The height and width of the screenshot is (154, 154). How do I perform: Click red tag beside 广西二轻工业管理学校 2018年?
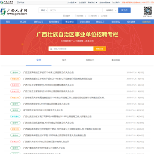tap(15, 85)
